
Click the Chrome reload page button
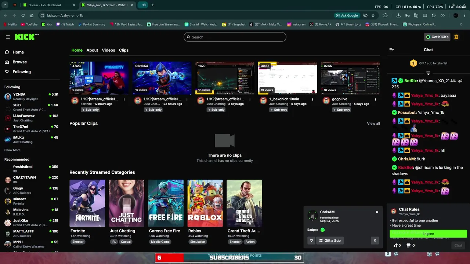pos(23,15)
